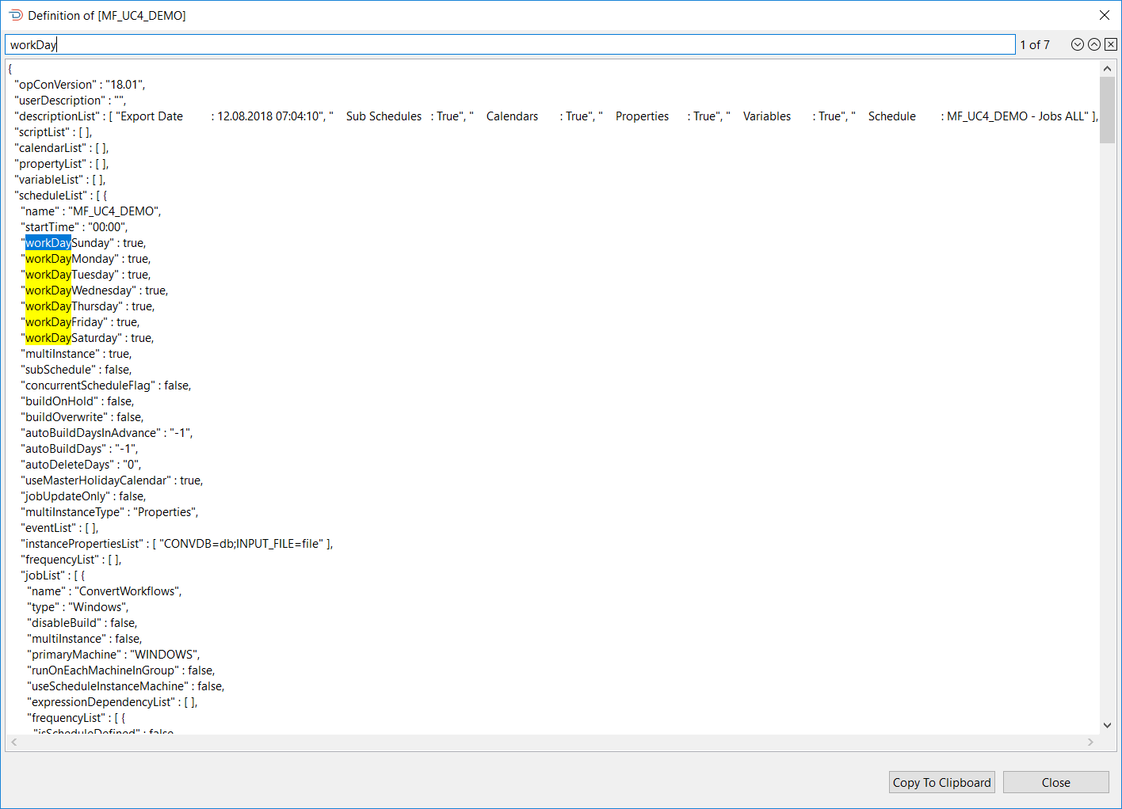Close the definition dialog via Close button
This screenshot has width=1122, height=809.
[1056, 782]
